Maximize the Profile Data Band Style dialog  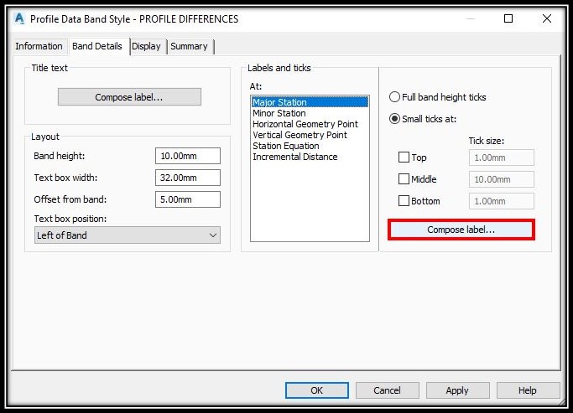point(508,18)
